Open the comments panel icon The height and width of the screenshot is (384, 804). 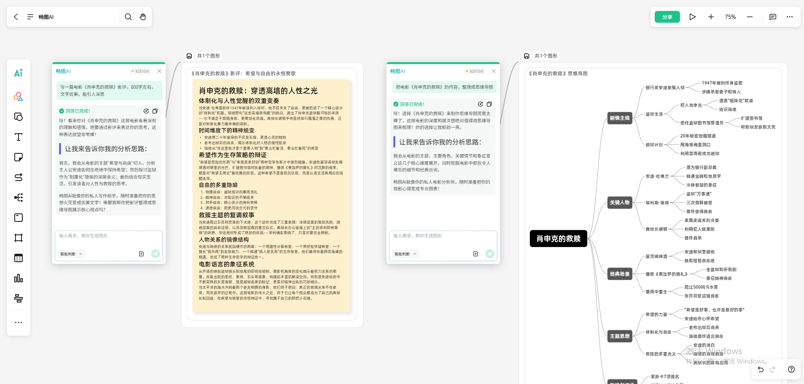[x=773, y=17]
